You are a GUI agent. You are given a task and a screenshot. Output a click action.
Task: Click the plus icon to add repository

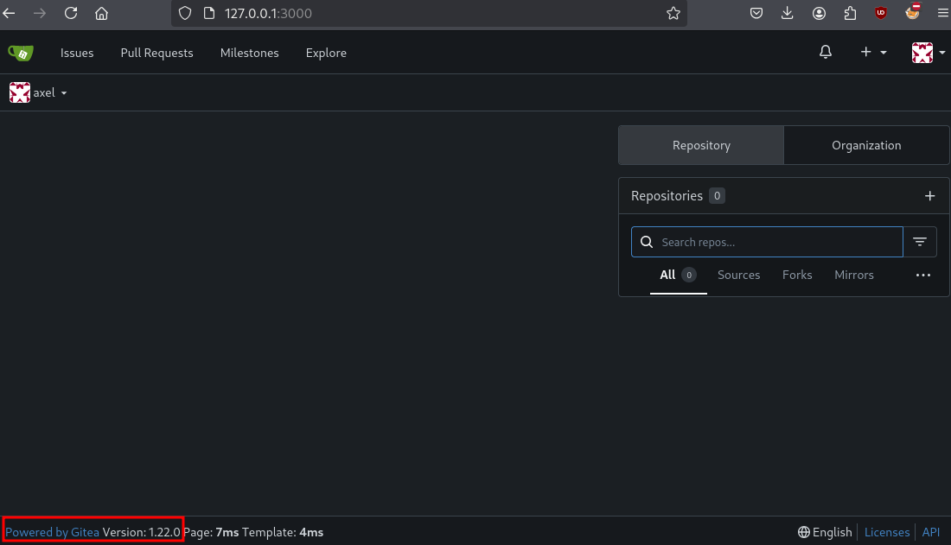pyautogui.click(x=930, y=196)
